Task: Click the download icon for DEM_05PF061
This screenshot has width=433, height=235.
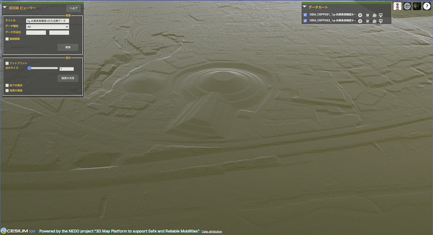Action: (381, 15)
